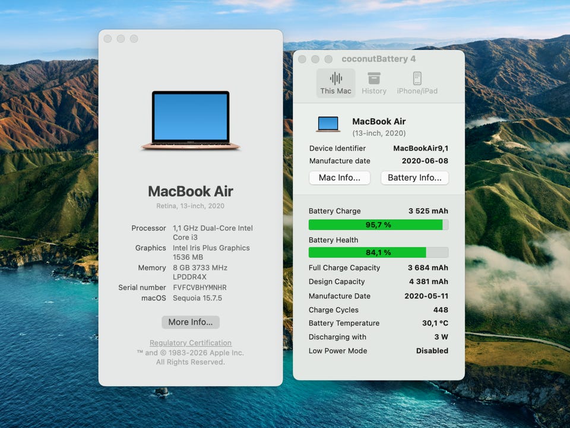Click the iPhone/iPad device icon

(417, 78)
